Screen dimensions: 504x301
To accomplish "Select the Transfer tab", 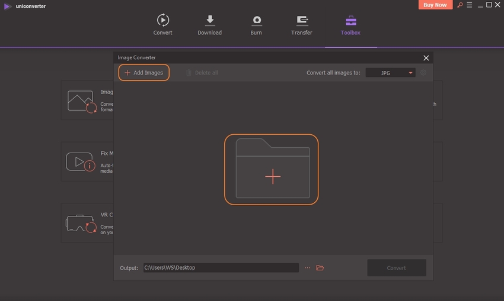I will tap(301, 25).
